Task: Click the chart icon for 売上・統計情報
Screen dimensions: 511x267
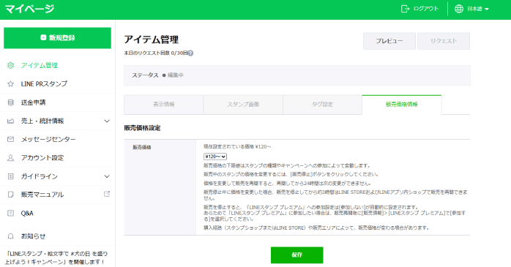Action: coord(11,121)
